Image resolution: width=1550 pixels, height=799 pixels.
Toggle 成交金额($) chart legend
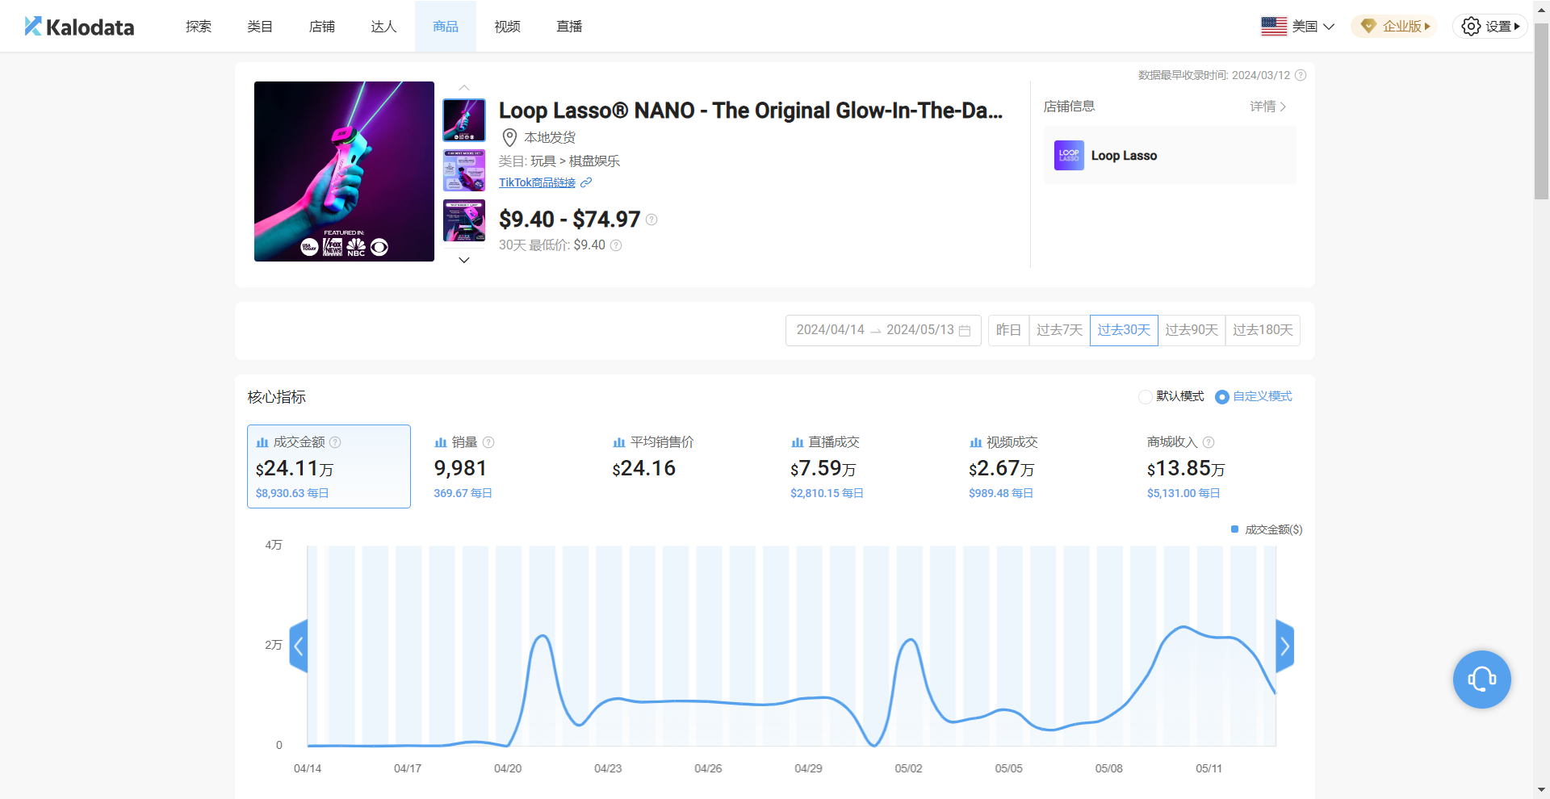point(1266,529)
